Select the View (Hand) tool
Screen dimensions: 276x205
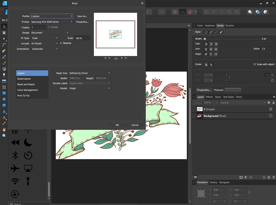tap(4, 129)
